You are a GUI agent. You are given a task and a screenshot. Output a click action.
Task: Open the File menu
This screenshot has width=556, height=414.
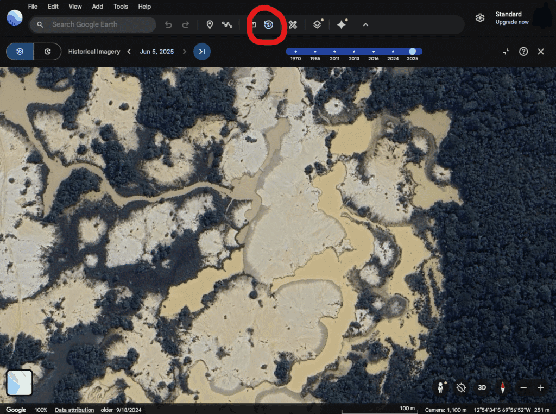(x=33, y=7)
